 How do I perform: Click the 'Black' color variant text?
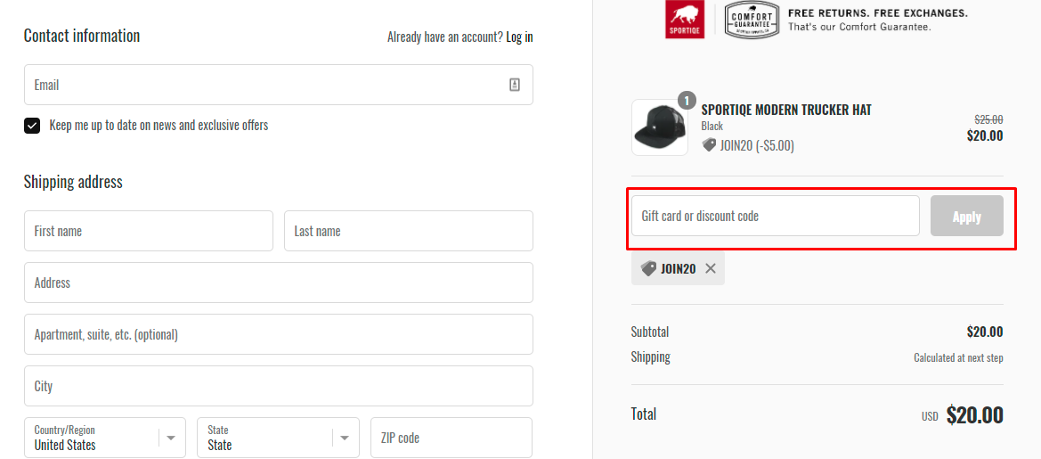[712, 127]
